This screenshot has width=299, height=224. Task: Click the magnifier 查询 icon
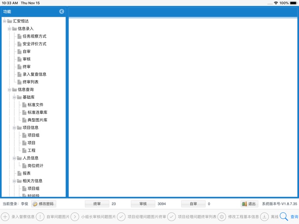pyautogui.click(x=284, y=216)
